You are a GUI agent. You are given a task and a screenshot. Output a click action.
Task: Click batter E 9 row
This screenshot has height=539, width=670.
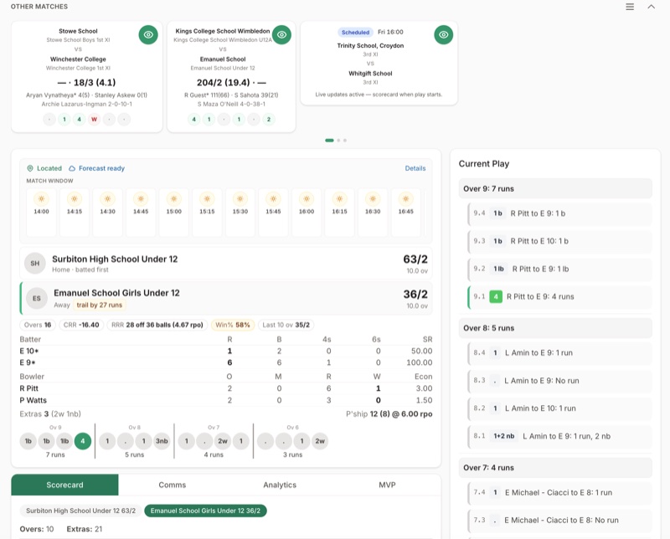tap(226, 362)
